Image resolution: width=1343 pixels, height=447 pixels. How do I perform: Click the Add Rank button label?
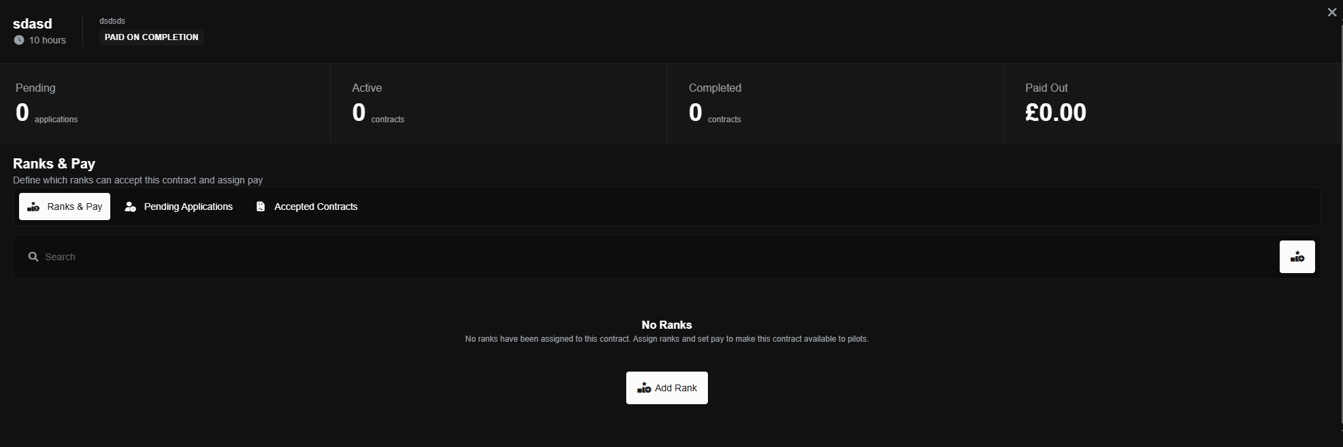[x=675, y=388]
